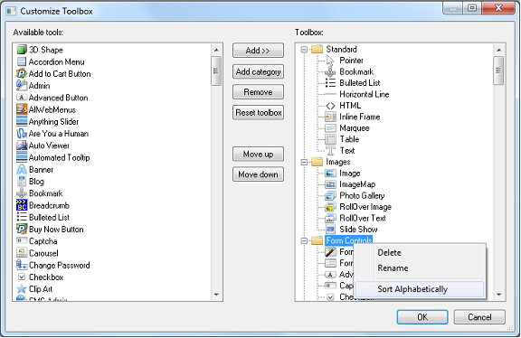Select the Bookmark anchor icon in Toolbox
The image size is (521, 338).
tap(330, 71)
